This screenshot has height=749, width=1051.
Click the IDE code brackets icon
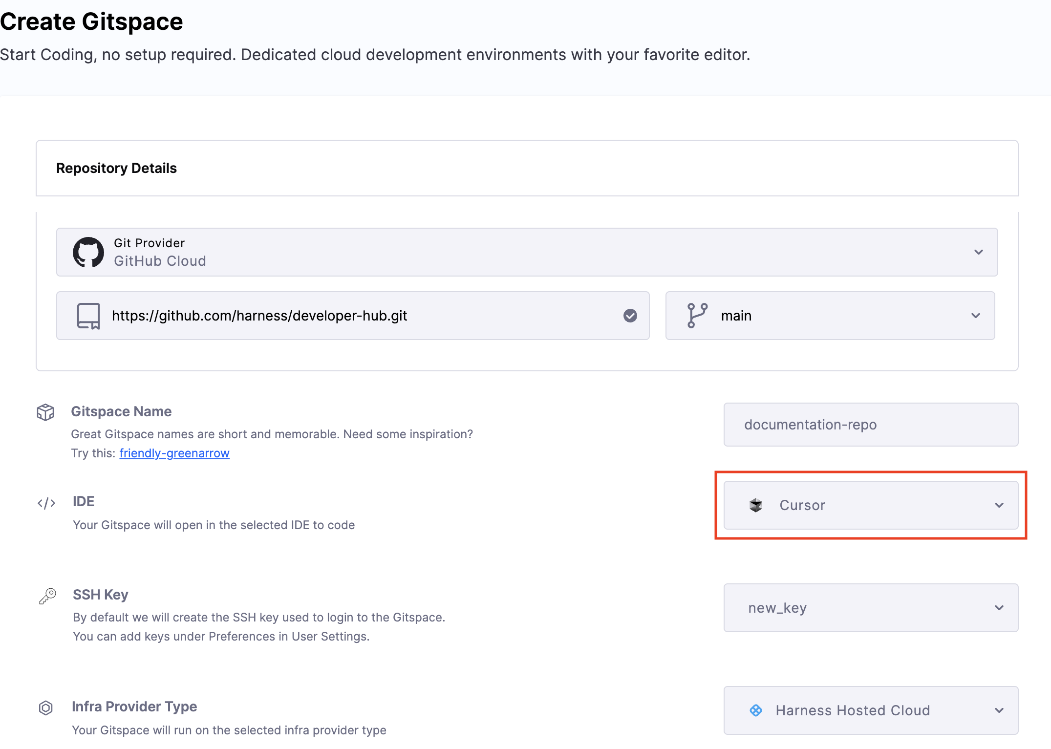(46, 503)
